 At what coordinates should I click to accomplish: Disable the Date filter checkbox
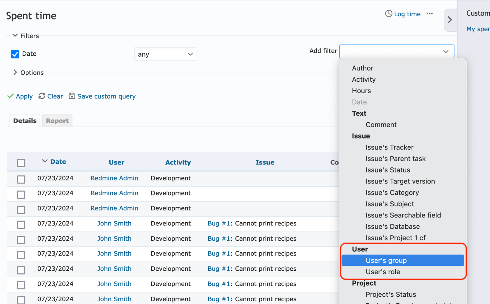[15, 54]
